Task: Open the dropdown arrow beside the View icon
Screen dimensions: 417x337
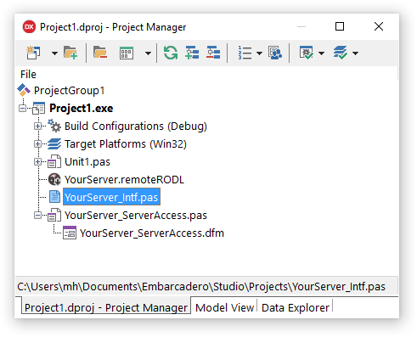Action: [x=148, y=53]
